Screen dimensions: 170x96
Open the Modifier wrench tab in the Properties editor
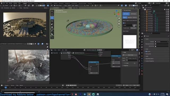[142, 59]
